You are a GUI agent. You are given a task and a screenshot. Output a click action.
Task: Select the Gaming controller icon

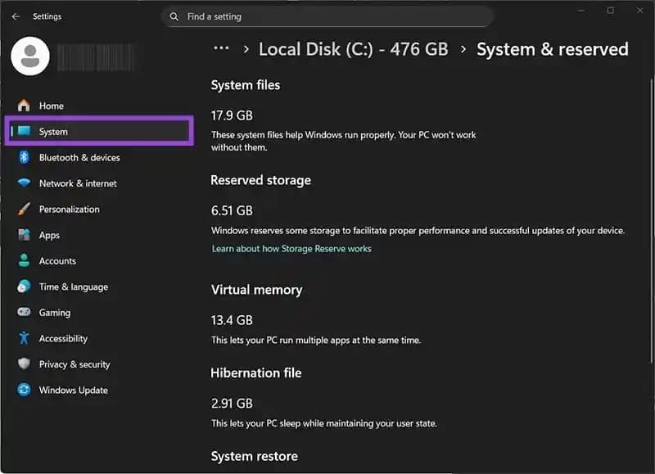(x=24, y=312)
